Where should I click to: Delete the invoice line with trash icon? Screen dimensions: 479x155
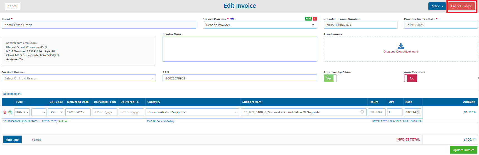click(5, 112)
